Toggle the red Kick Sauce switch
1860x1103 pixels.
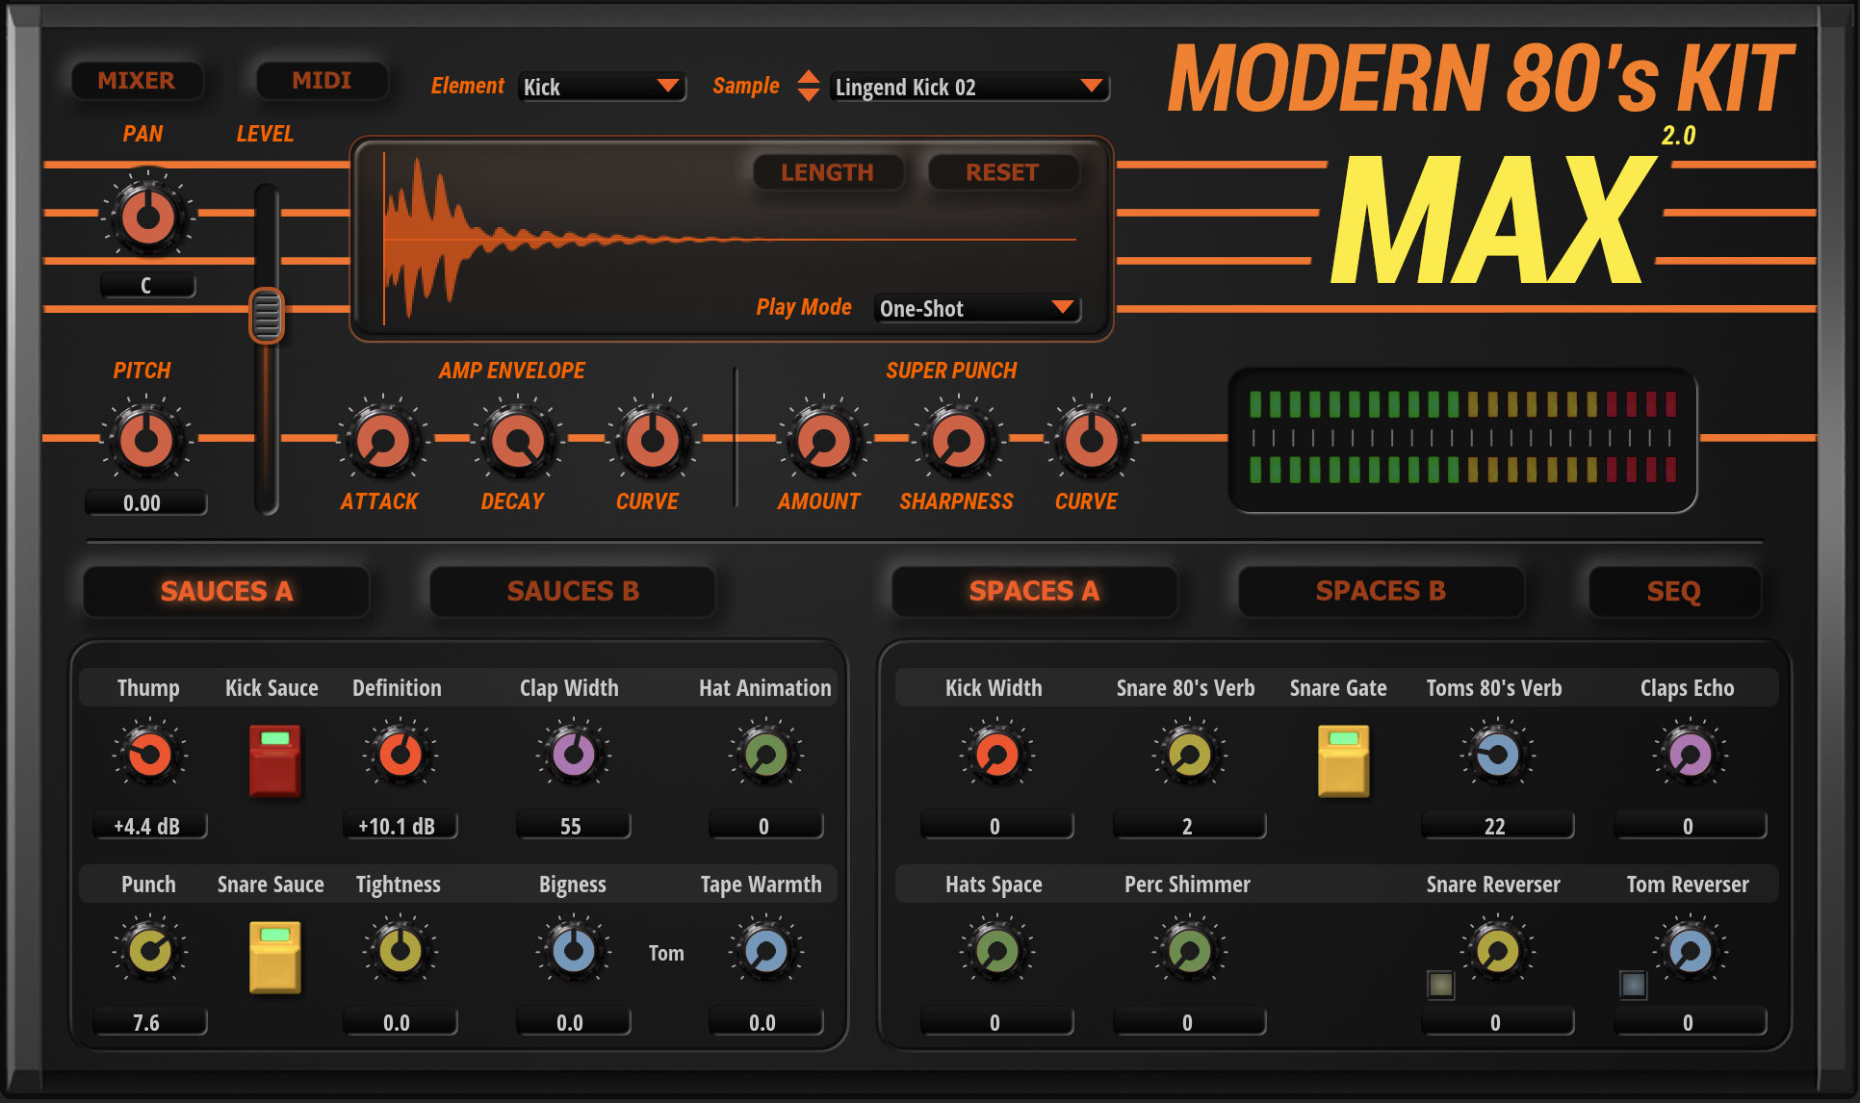click(275, 760)
